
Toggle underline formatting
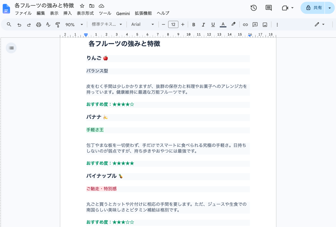213,25
